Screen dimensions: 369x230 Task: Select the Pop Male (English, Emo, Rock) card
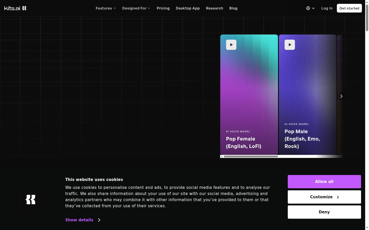point(307,95)
